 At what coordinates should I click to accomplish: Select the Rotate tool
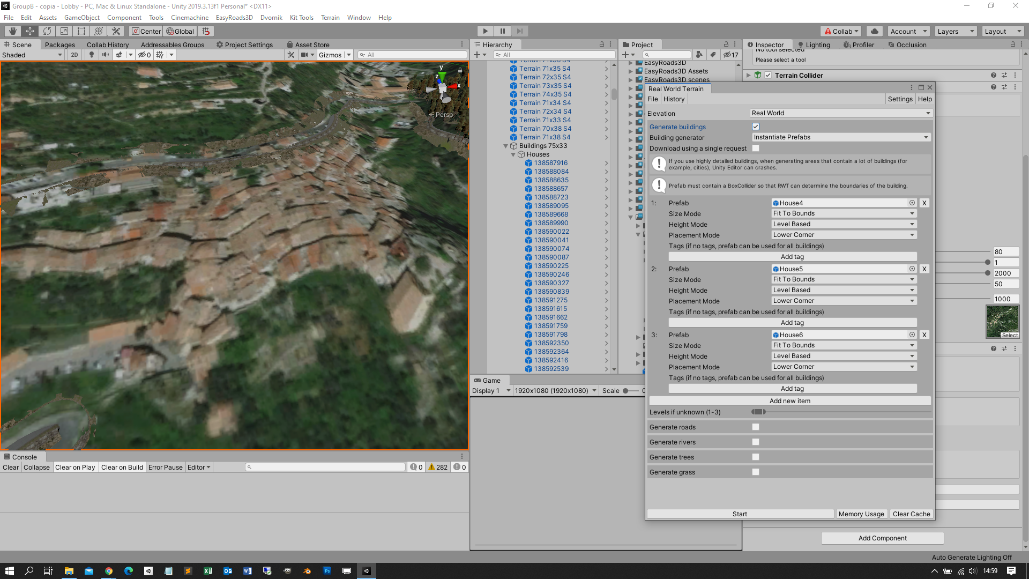coord(47,31)
